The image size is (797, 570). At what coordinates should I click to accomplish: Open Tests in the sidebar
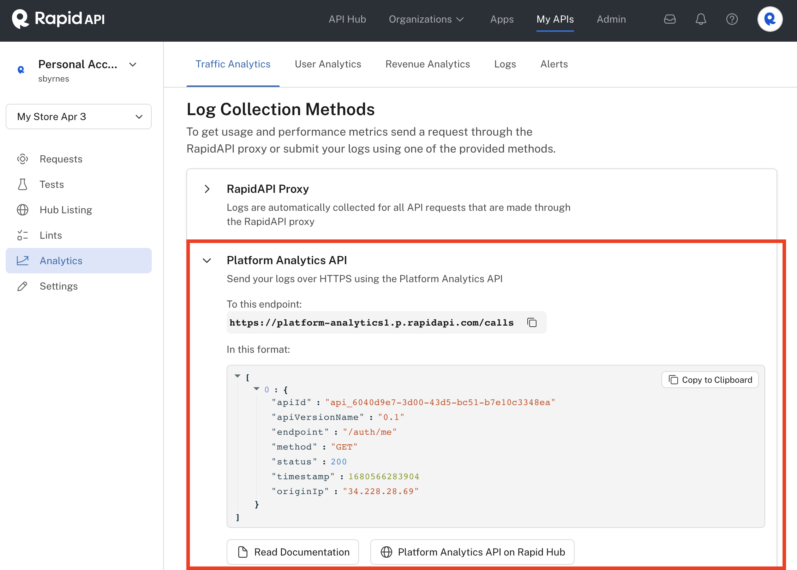pos(79,184)
